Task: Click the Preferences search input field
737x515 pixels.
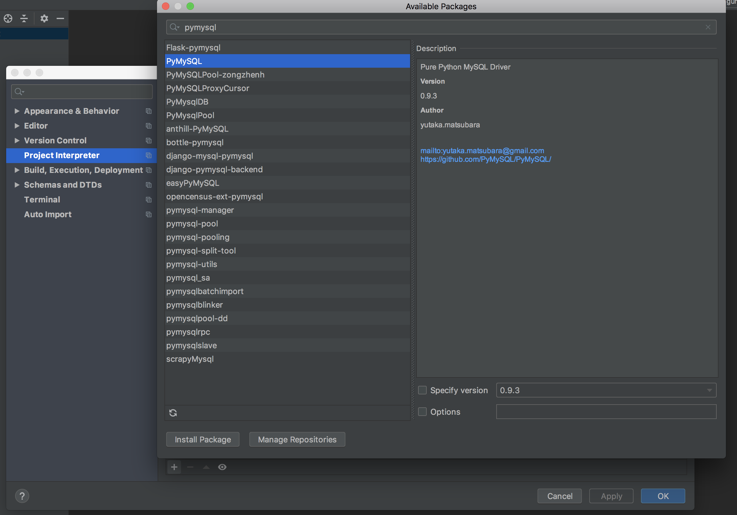Action: coord(82,92)
